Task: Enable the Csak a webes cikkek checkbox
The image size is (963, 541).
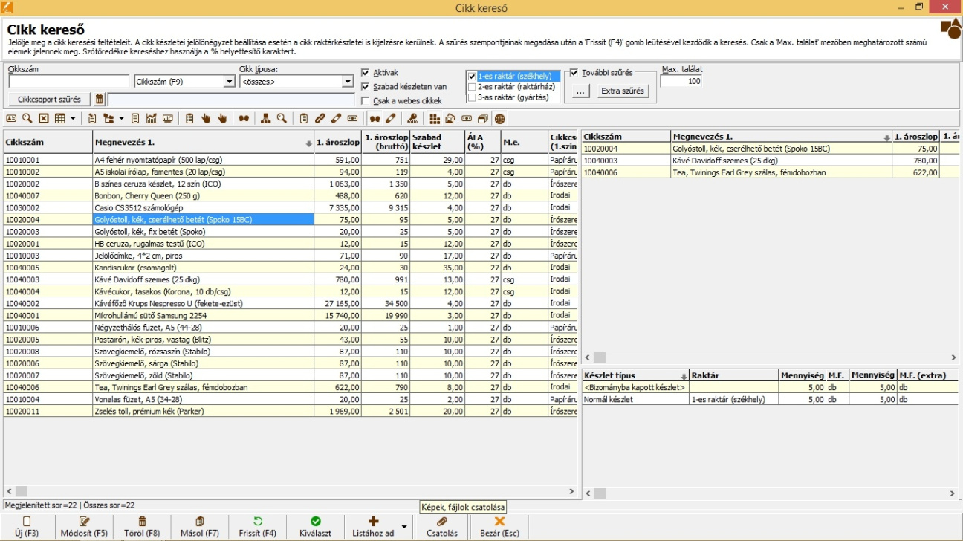Action: (x=365, y=100)
